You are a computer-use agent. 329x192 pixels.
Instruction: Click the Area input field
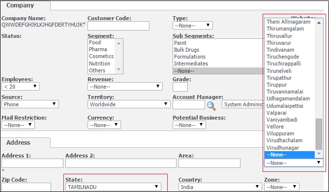coord(209,163)
